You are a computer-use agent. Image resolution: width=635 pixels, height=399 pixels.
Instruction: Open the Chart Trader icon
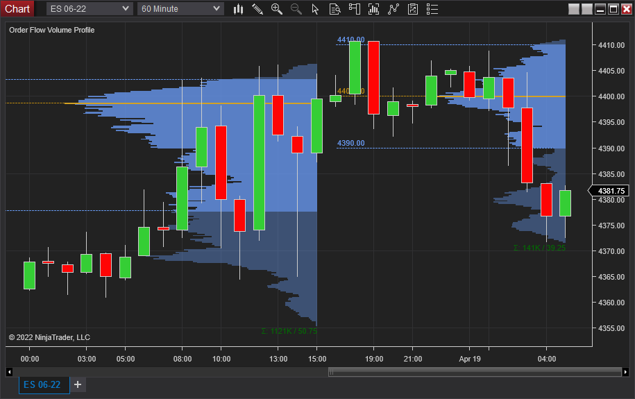click(x=355, y=9)
